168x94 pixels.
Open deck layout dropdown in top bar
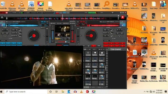tap(34, 13)
